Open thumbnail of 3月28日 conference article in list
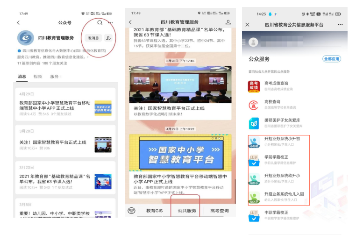356x241 pixels. point(103,145)
